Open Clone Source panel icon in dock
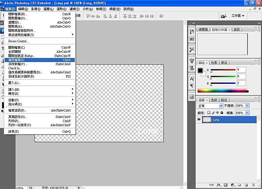The width and height of the screenshot is (262, 189). click(x=192, y=68)
